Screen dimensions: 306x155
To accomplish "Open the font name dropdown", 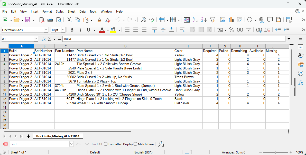I will click(x=46, y=30).
